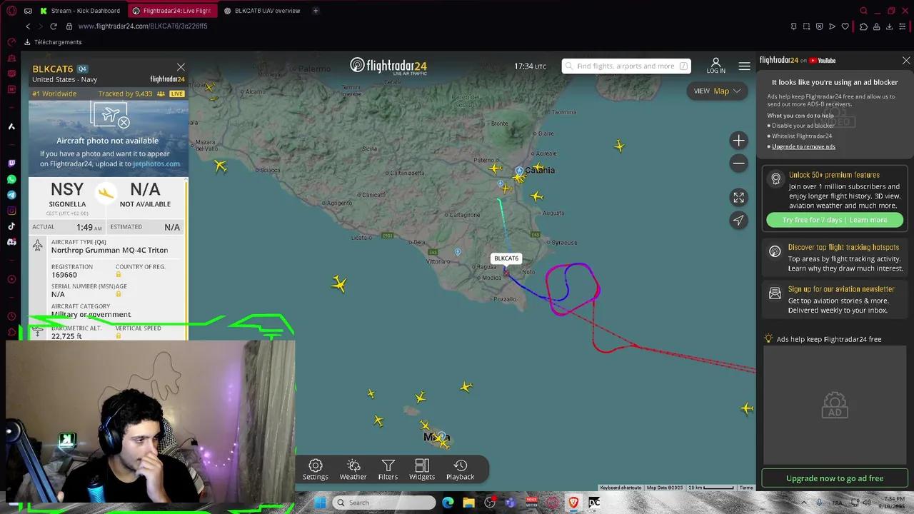The image size is (914, 514).
Task: Open the new tab plus button
Action: pyautogui.click(x=316, y=11)
